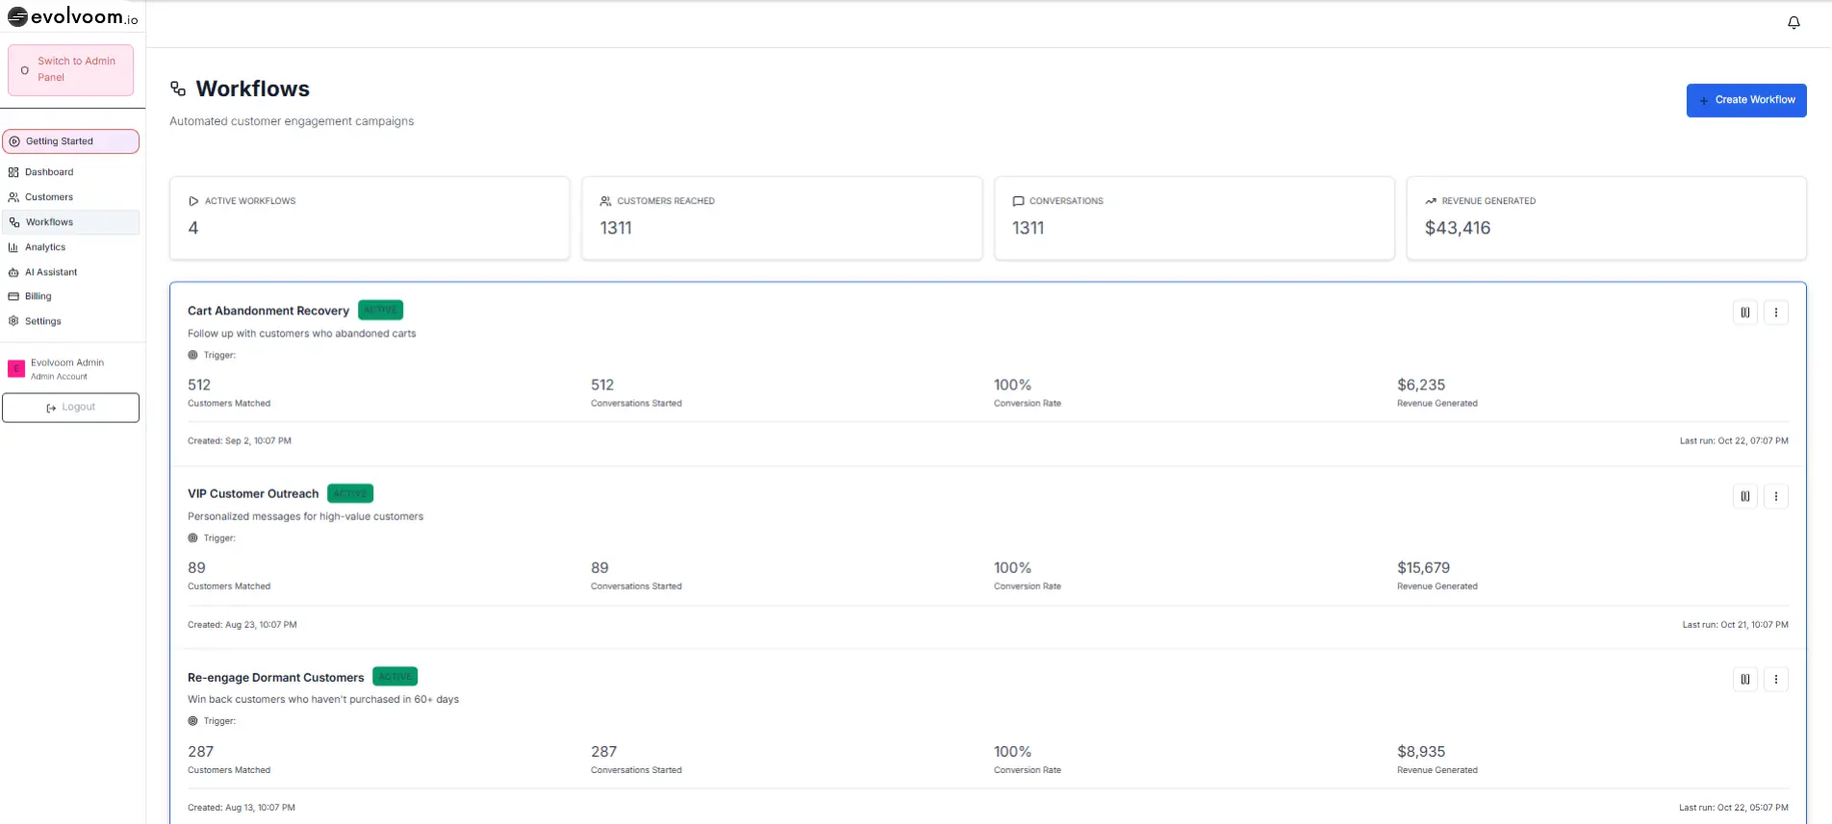This screenshot has width=1832, height=824.
Task: Click the Conversations chat bubble icon
Action: (x=1018, y=201)
